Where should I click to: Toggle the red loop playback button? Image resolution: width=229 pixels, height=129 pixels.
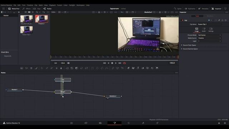point(125,63)
